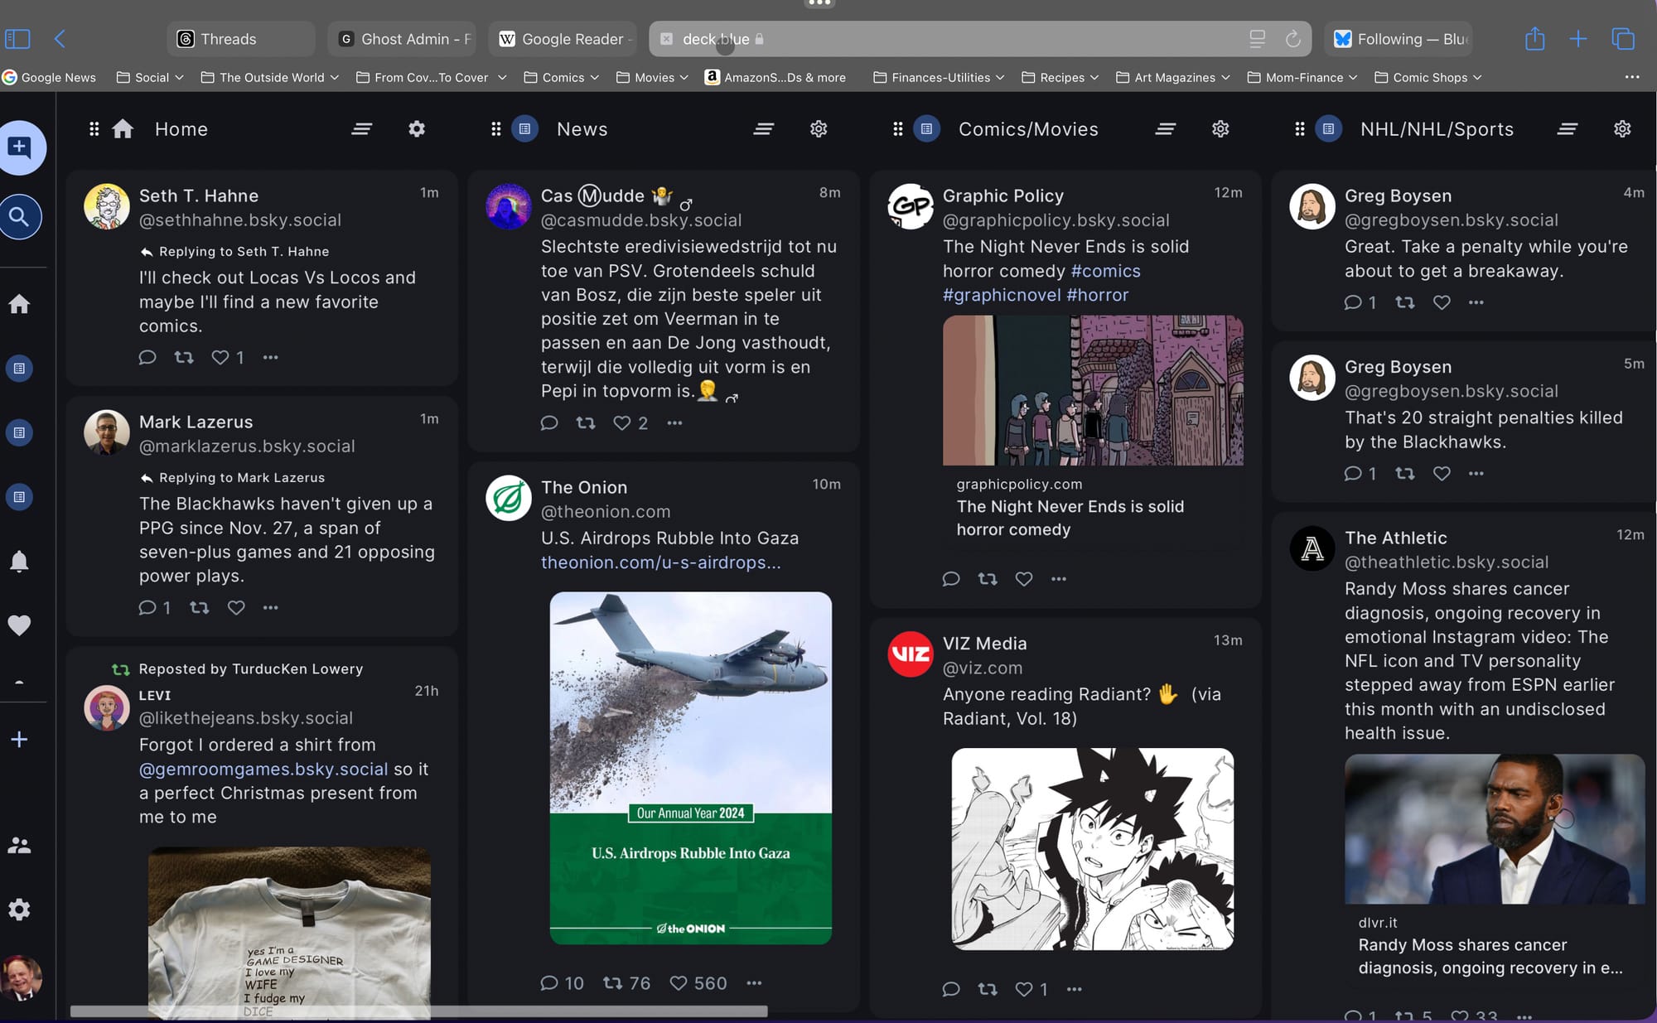Viewport: 1657px width, 1023px height.
Task: Open the notifications bell icon
Action: [x=19, y=562]
